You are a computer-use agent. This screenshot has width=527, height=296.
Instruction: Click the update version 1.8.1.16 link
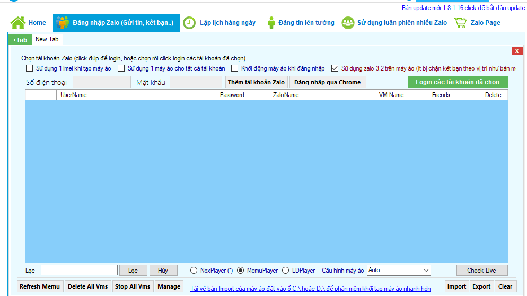point(463,8)
